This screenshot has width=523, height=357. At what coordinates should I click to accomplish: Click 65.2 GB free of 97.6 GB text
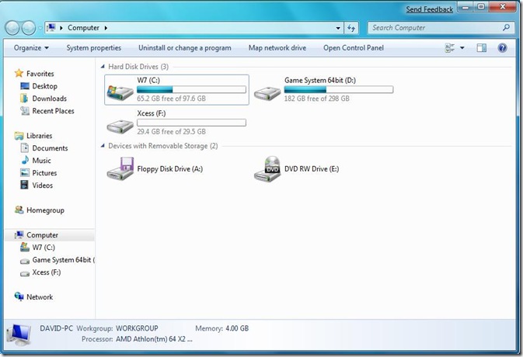coord(171,99)
